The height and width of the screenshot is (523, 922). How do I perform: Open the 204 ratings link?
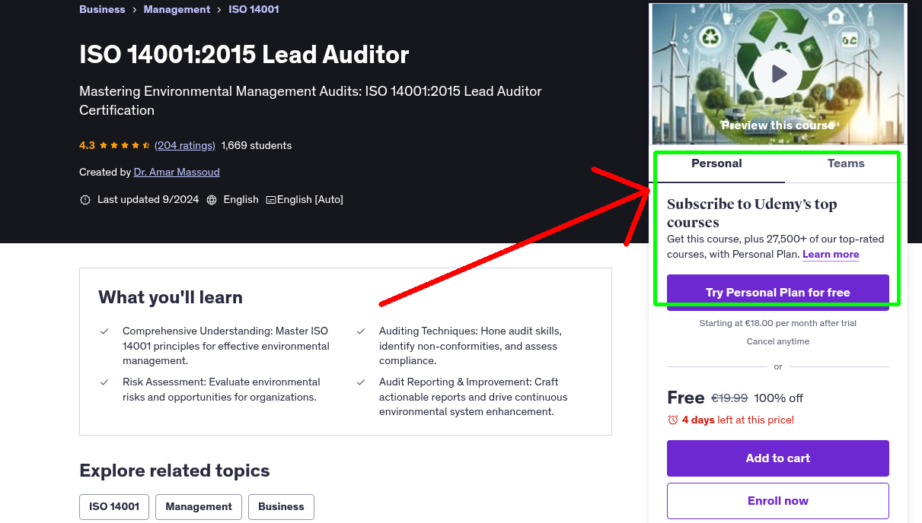tap(185, 145)
